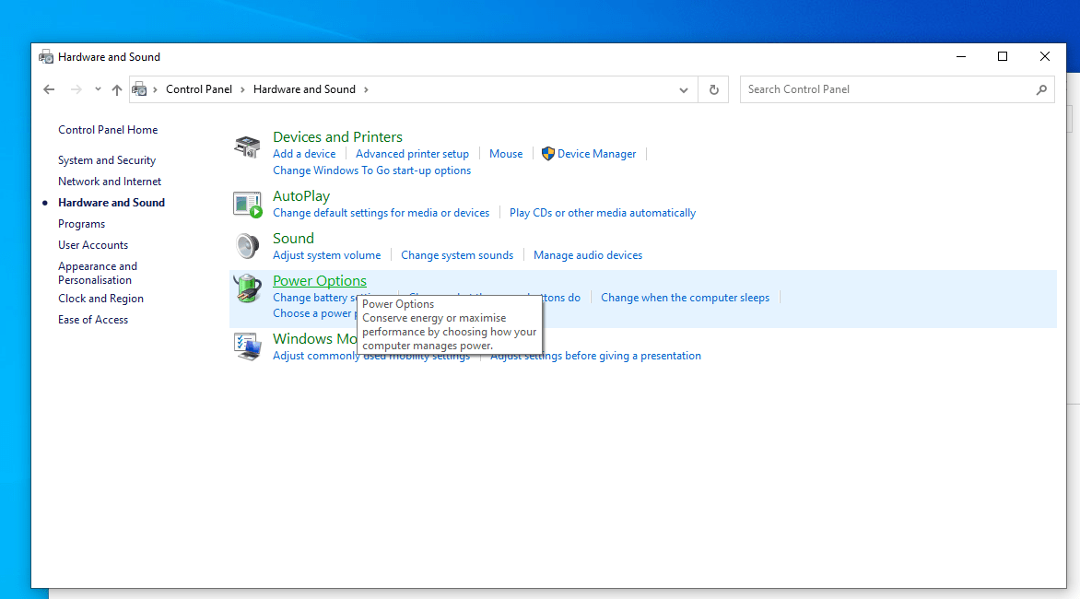Viewport: 1080px width, 599px height.
Task: Click the forward navigation arrow
Action: pyautogui.click(x=76, y=89)
